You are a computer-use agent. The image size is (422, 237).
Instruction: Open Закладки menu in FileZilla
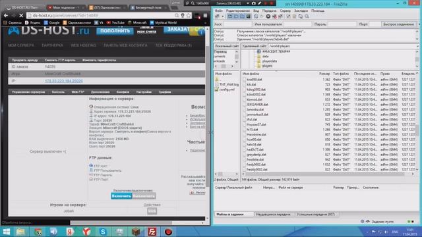[x=301, y=11]
